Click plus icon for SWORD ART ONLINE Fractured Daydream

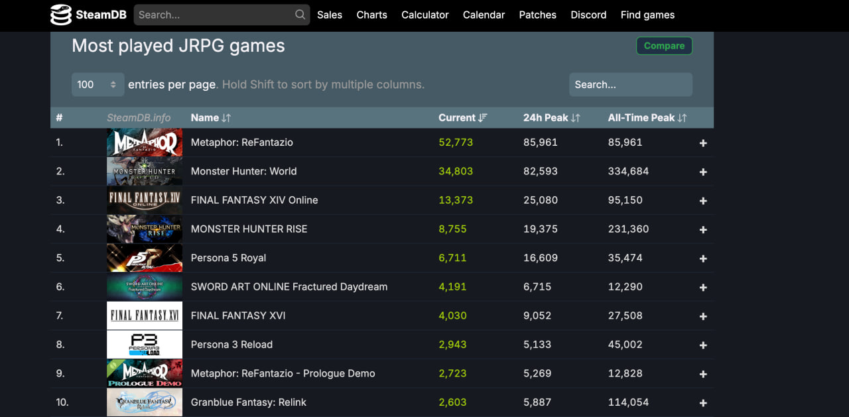click(703, 287)
